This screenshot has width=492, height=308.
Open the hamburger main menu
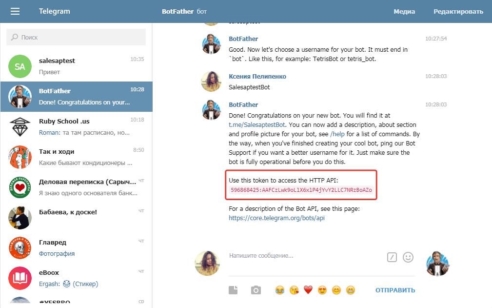tap(15, 11)
